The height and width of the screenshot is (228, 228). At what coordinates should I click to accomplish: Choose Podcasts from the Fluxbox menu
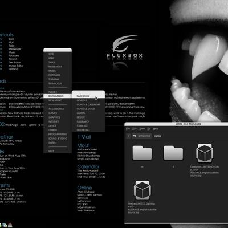[58, 75]
